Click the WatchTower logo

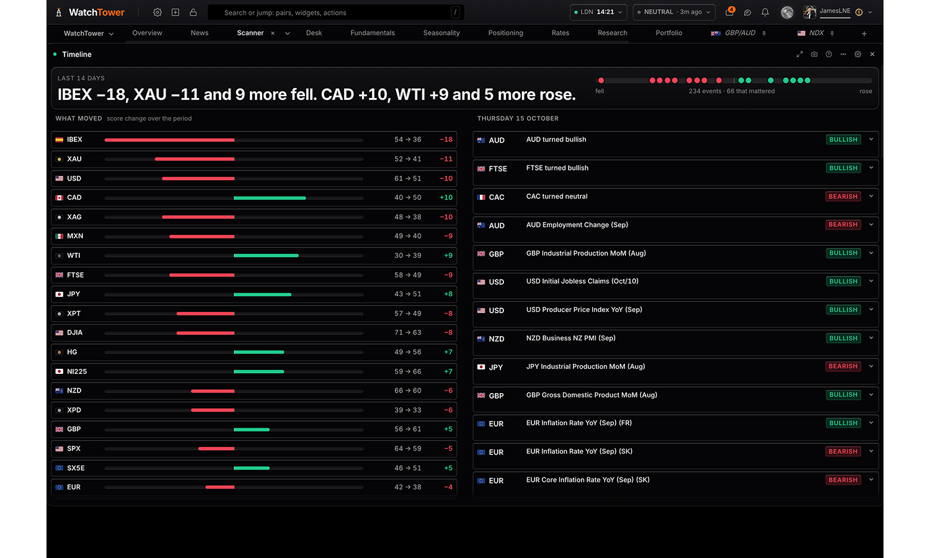point(90,12)
